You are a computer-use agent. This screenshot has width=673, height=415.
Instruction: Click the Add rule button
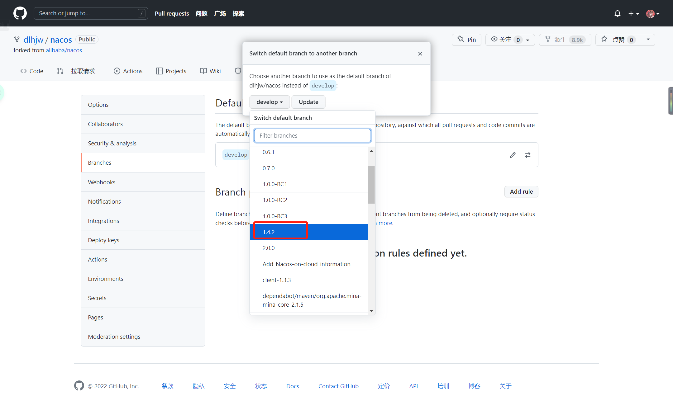coord(521,191)
